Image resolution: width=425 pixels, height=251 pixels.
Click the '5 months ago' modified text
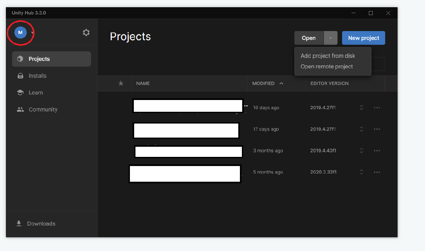click(268, 172)
